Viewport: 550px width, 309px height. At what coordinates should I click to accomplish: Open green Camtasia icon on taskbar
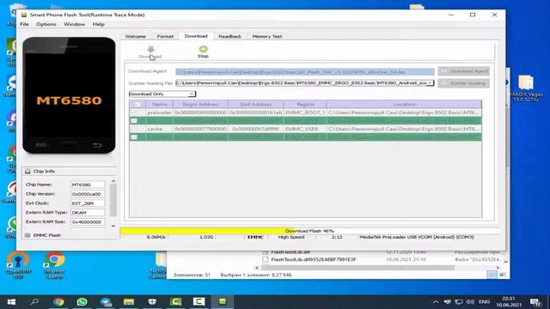tap(175, 301)
